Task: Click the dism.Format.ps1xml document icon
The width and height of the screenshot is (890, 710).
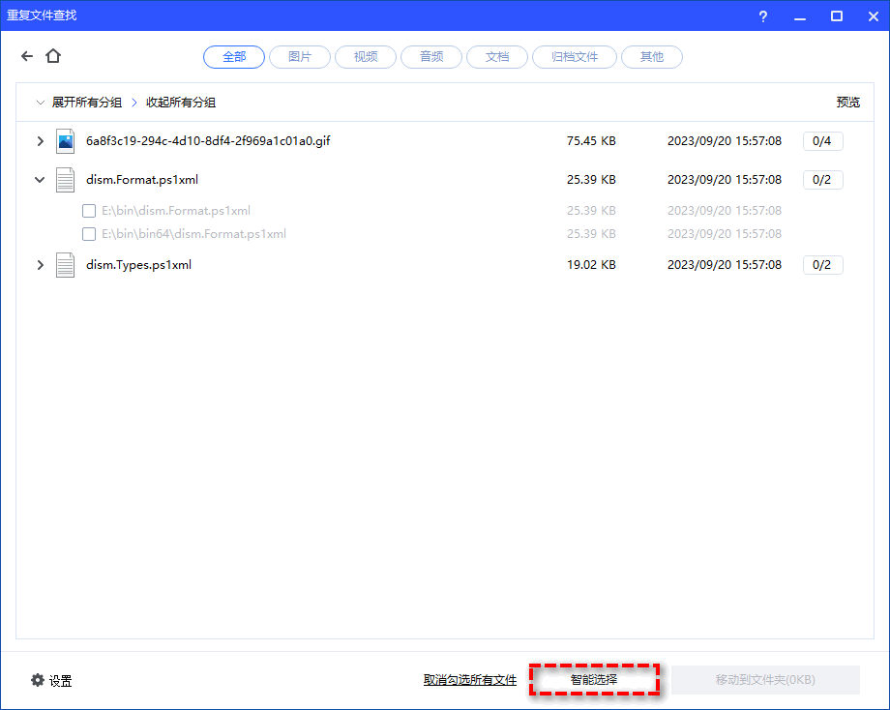Action: (65, 180)
